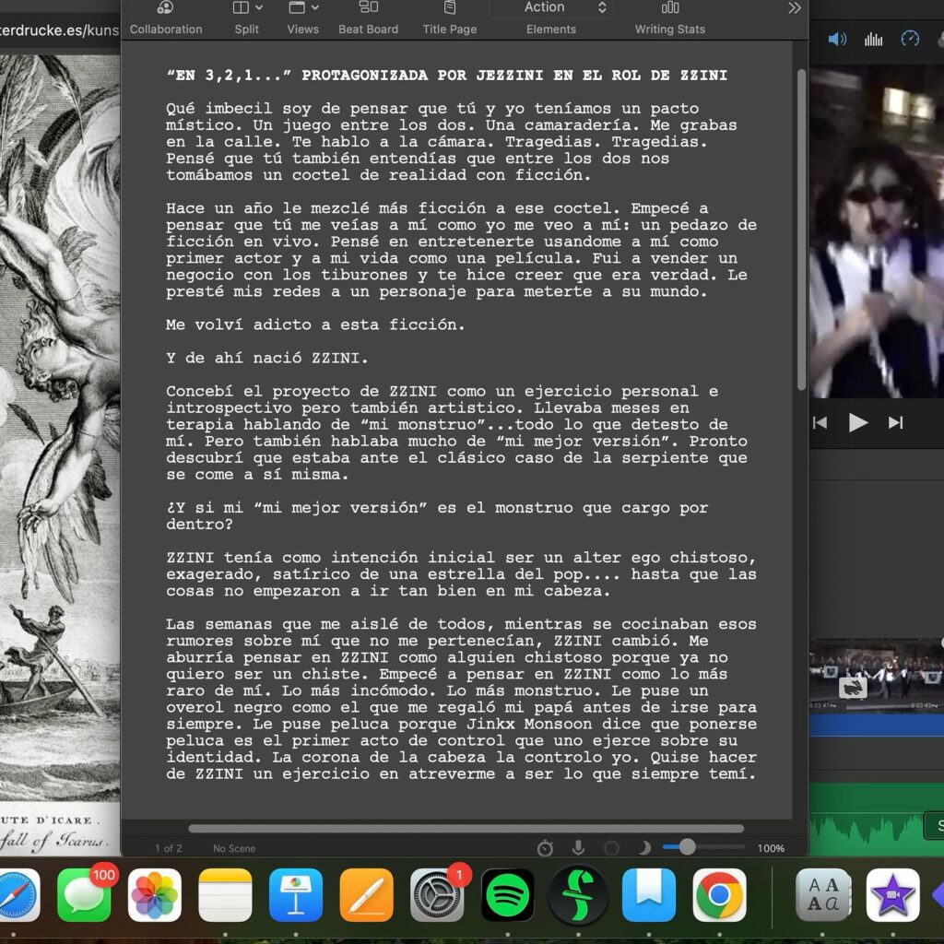
Task: Play the video preview in iMovie
Action: pos(858,422)
